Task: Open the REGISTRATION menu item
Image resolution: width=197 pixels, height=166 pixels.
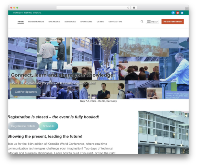Action: (36, 22)
